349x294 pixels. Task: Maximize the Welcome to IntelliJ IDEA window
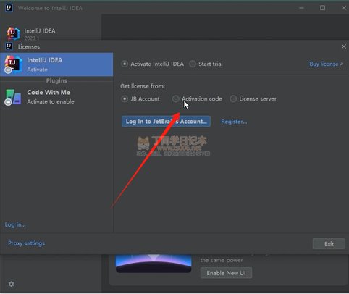(322, 8)
